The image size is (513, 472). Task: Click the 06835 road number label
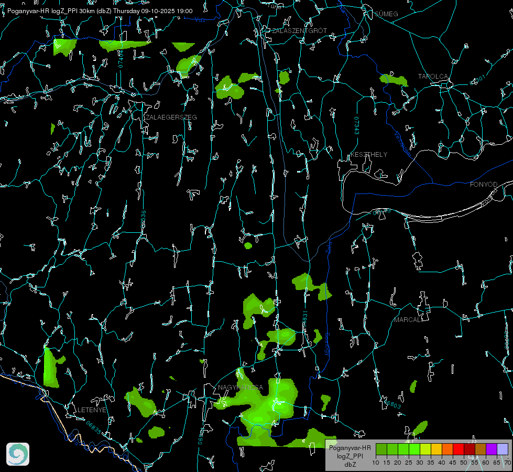(x=94, y=428)
